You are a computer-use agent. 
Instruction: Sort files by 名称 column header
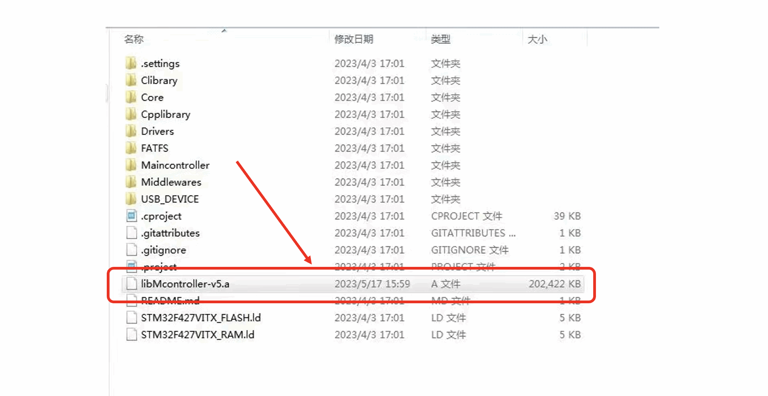point(134,39)
